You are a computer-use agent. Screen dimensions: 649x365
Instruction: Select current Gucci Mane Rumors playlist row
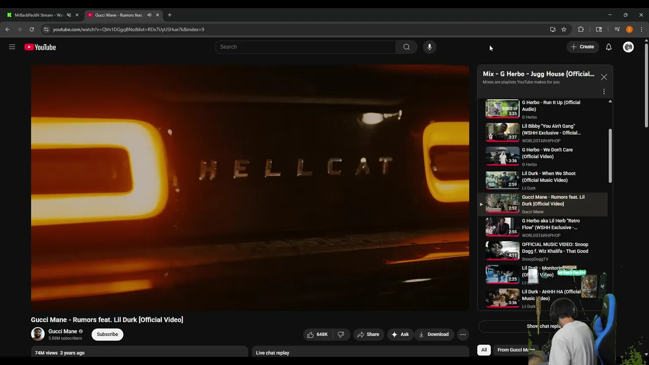coord(543,204)
